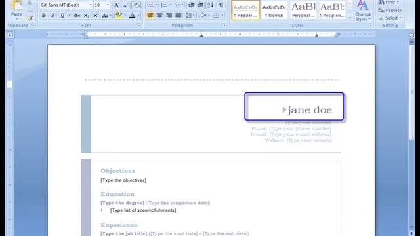Click '[Type list of accomplishments]' placeholder
Image resolution: width=420 pixels, height=236 pixels.
[143, 210]
